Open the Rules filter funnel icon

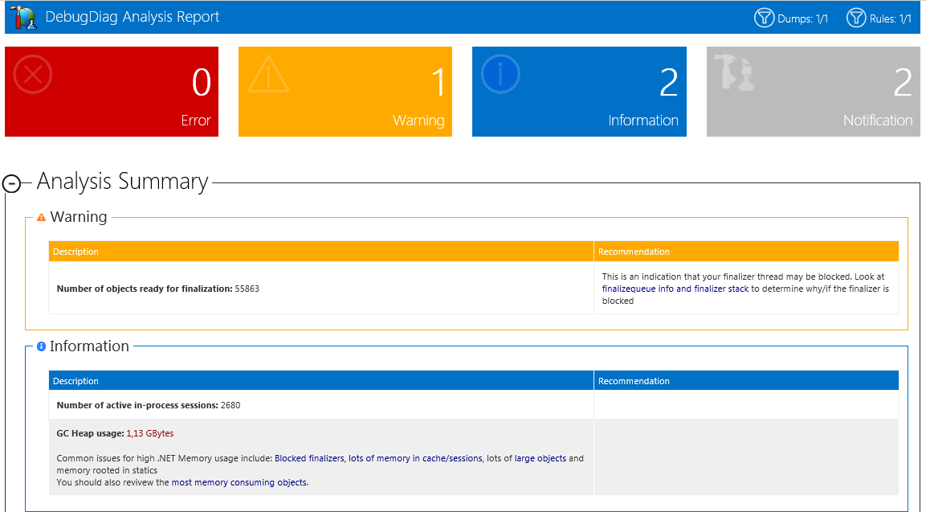pyautogui.click(x=856, y=18)
